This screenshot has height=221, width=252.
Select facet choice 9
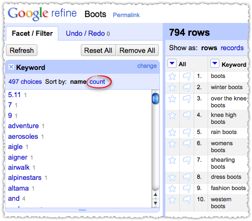pyautogui.click(x=10, y=115)
